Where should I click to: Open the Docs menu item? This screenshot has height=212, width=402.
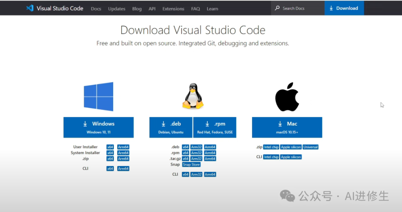pos(96,9)
